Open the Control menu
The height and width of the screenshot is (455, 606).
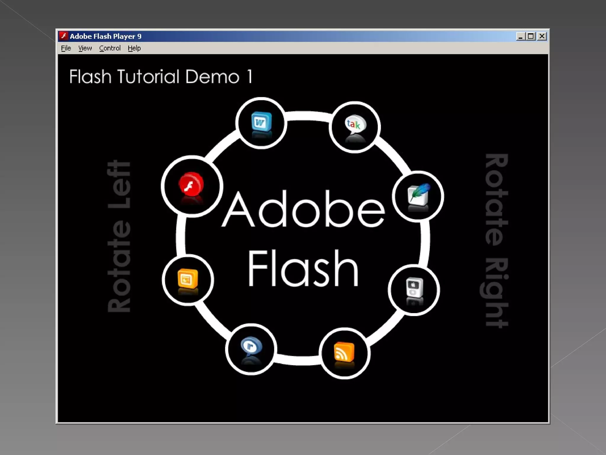point(110,48)
